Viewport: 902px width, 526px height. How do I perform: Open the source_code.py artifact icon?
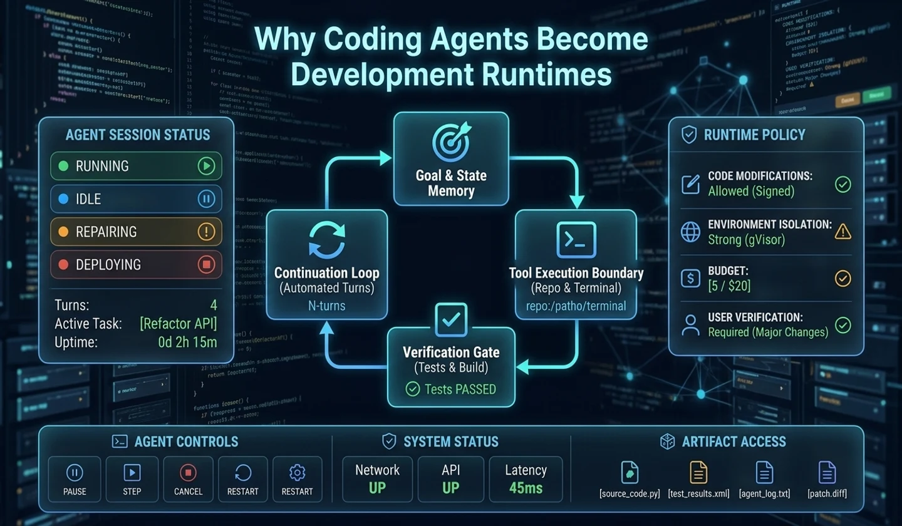click(630, 472)
